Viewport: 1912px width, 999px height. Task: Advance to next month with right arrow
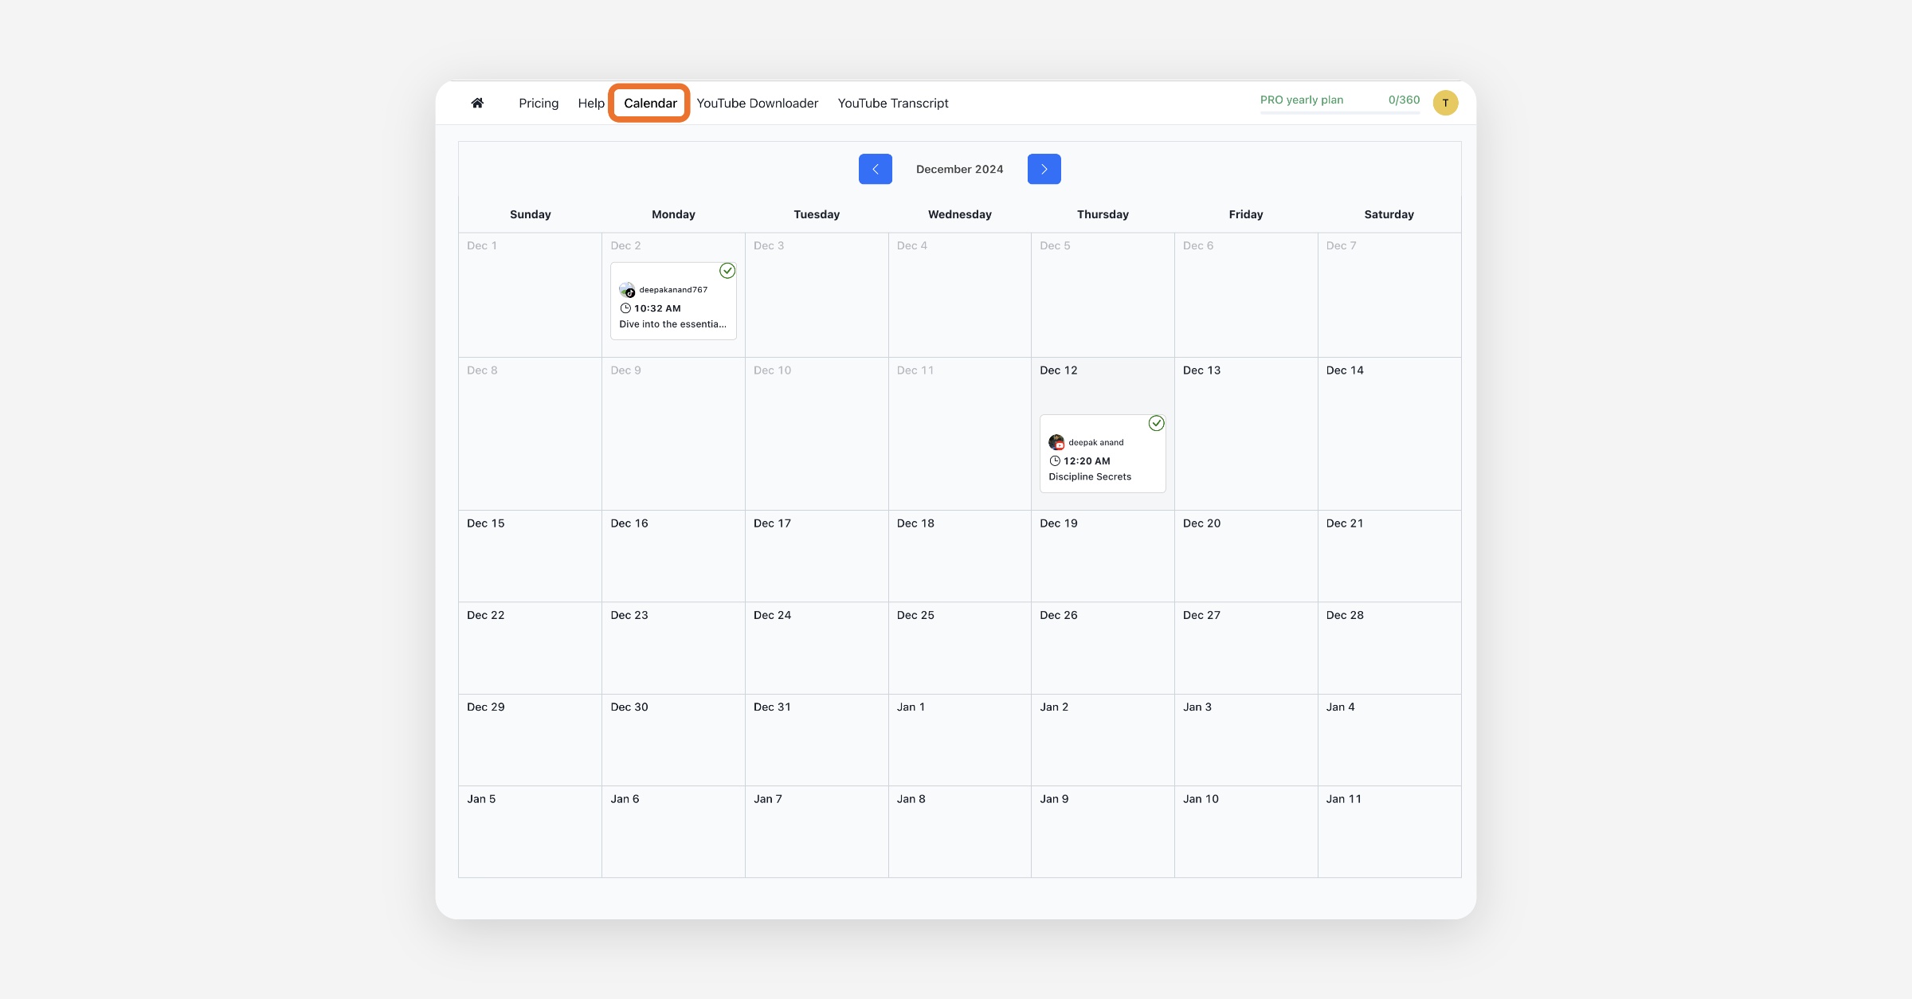click(x=1044, y=169)
